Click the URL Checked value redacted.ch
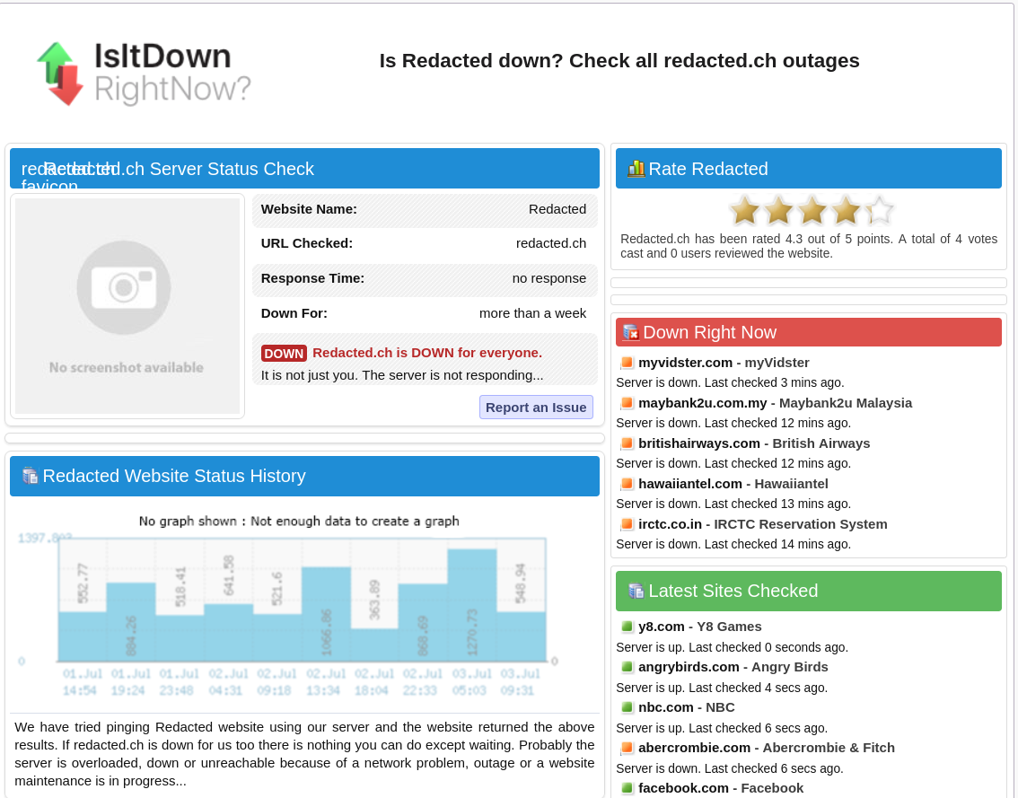This screenshot has height=798, width=1018. coord(551,243)
